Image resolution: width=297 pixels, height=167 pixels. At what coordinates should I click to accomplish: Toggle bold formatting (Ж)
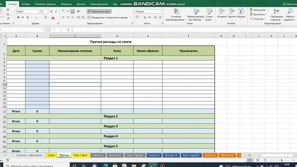[18, 18]
